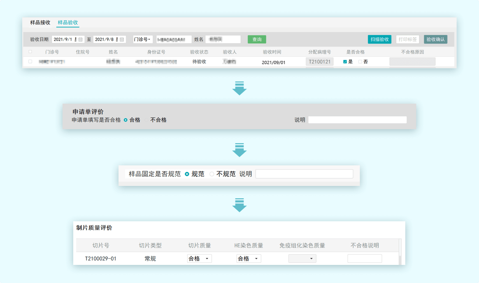Select the 样品验收 tab
Screen dimensions: 479x283
(x=68, y=23)
